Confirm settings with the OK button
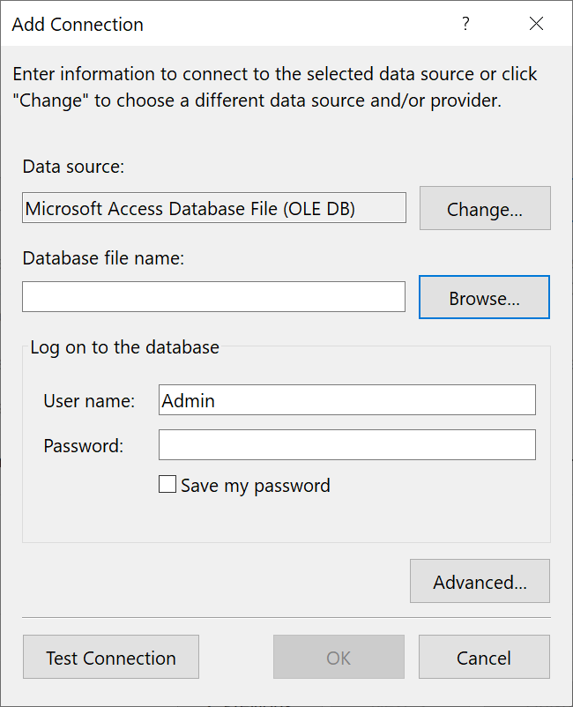Screen dimensions: 573x707 338,657
